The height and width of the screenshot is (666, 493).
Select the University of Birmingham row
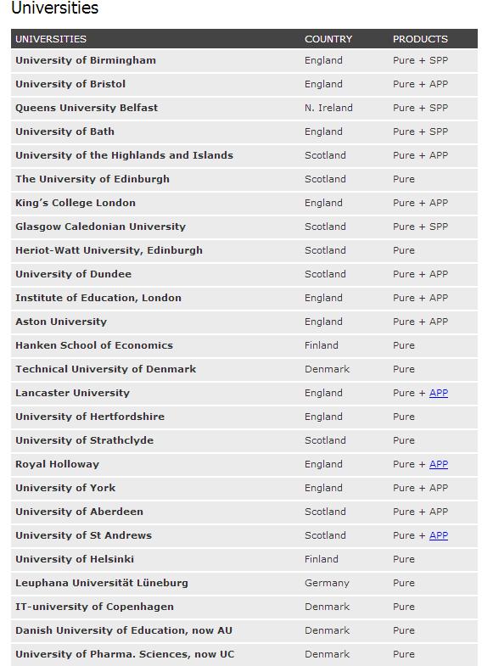(x=244, y=60)
